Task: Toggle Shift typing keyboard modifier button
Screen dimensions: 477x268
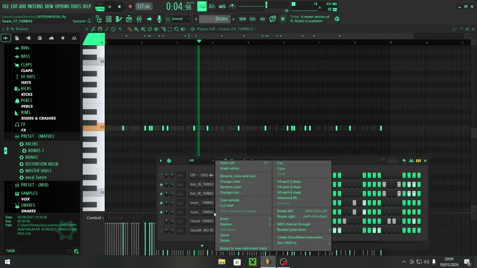Action: [242, 19]
